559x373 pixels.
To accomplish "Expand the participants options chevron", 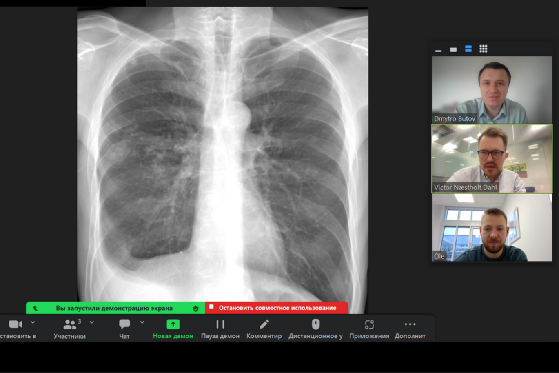I will pyautogui.click(x=92, y=322).
